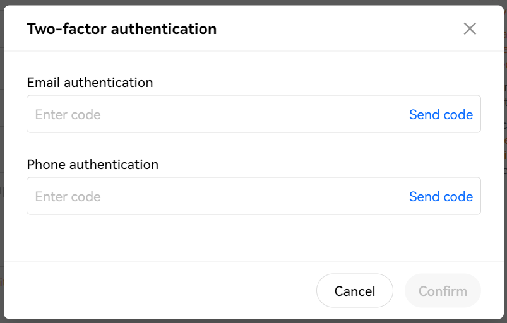Screen dimensions: 507x323
Task: Request a phone verification code
Action: click(x=441, y=196)
